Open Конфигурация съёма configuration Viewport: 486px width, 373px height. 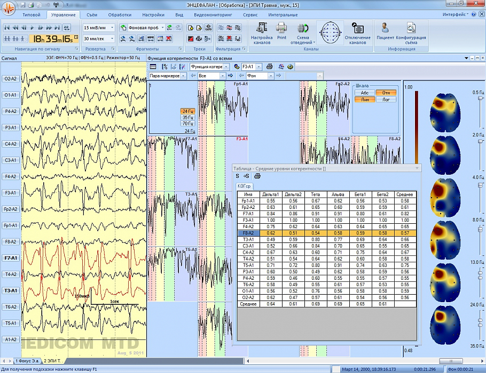coord(411,32)
